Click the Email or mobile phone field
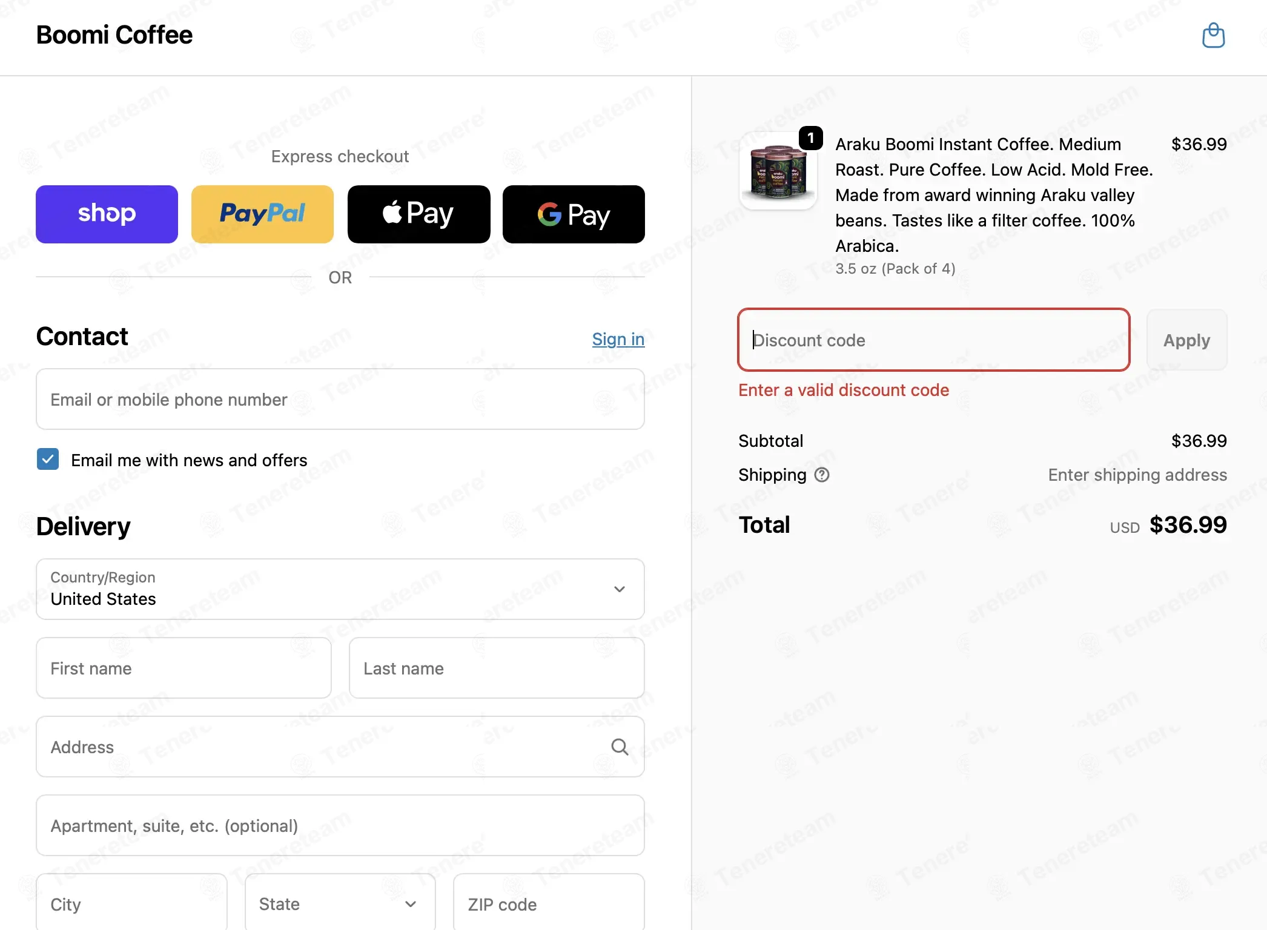Screen dimensions: 1267x930 pos(340,399)
